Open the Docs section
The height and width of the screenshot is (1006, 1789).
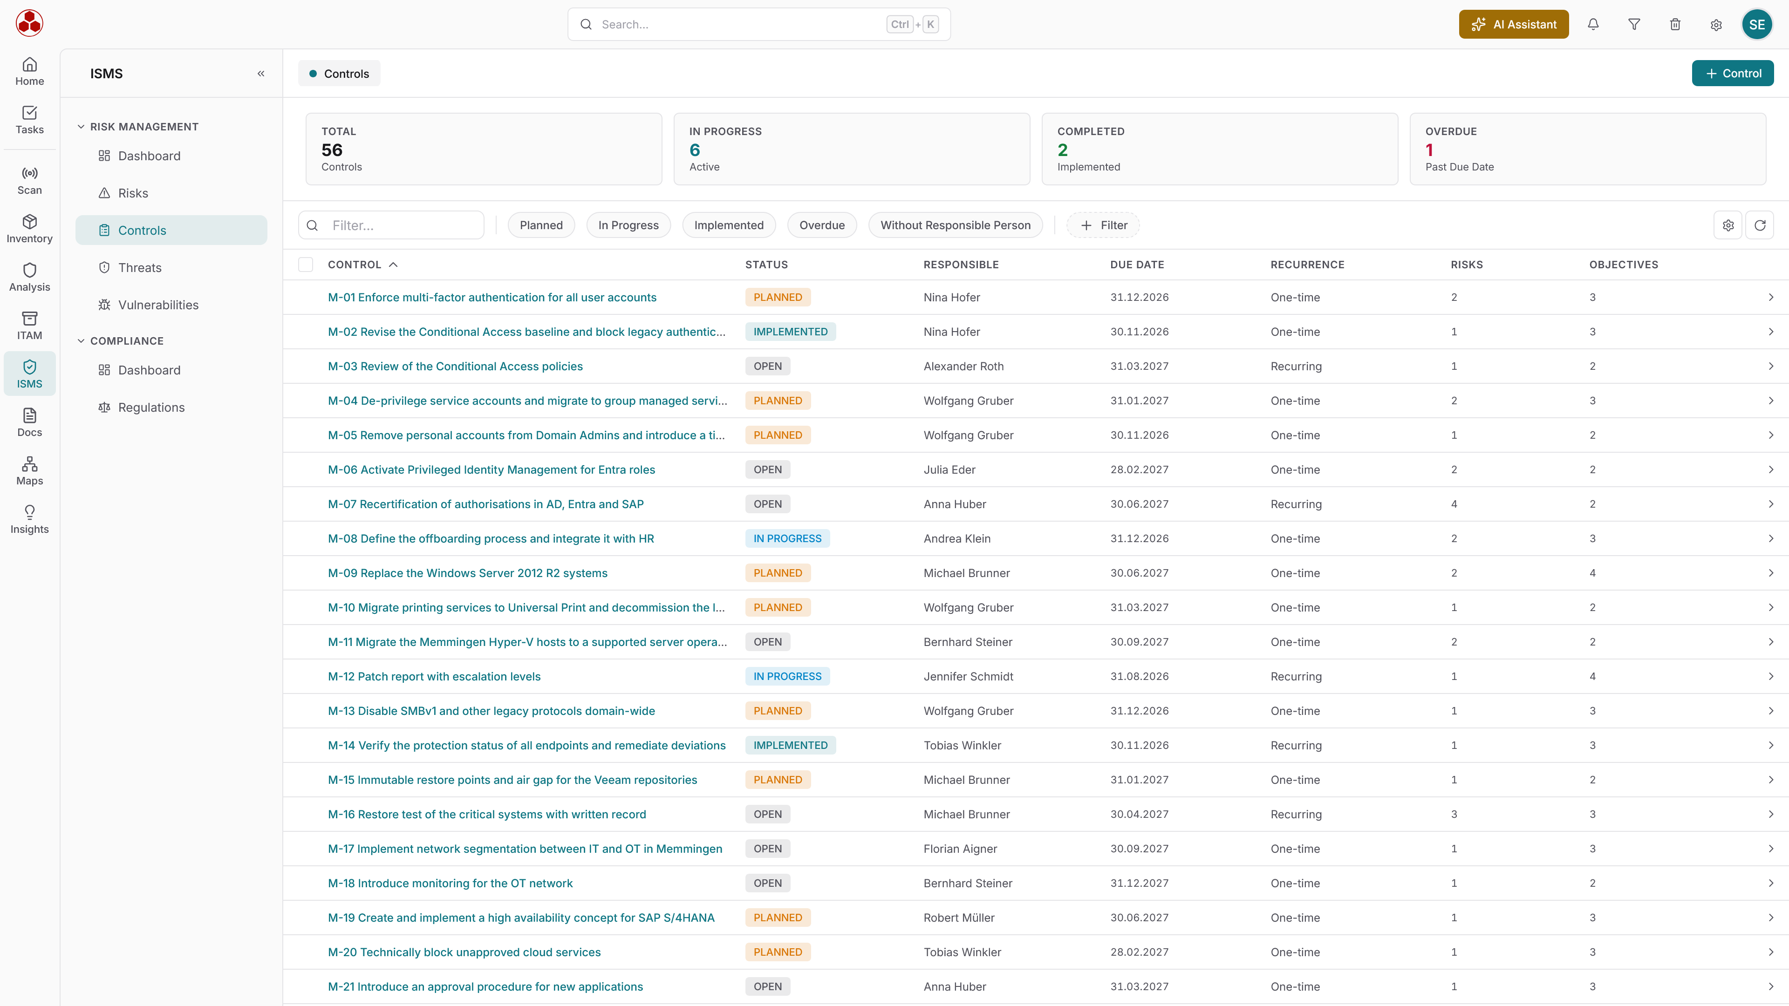pos(29,423)
